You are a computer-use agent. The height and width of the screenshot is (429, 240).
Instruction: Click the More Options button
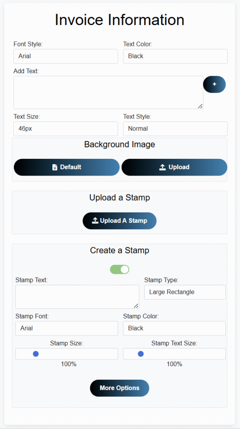coord(120,388)
